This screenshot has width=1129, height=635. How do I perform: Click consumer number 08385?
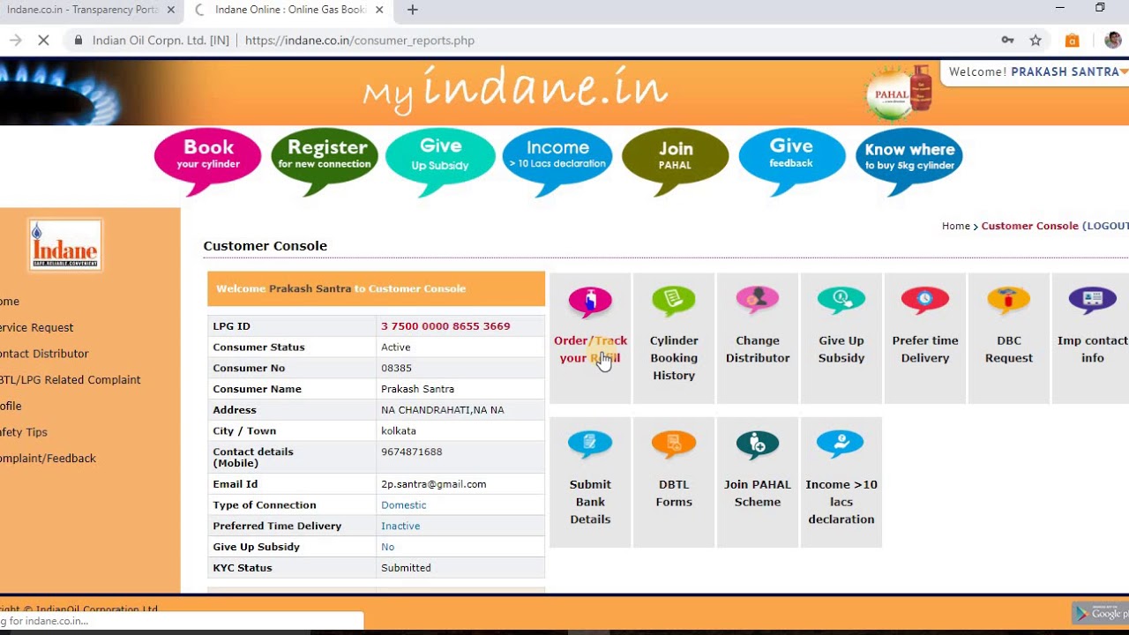pos(396,369)
